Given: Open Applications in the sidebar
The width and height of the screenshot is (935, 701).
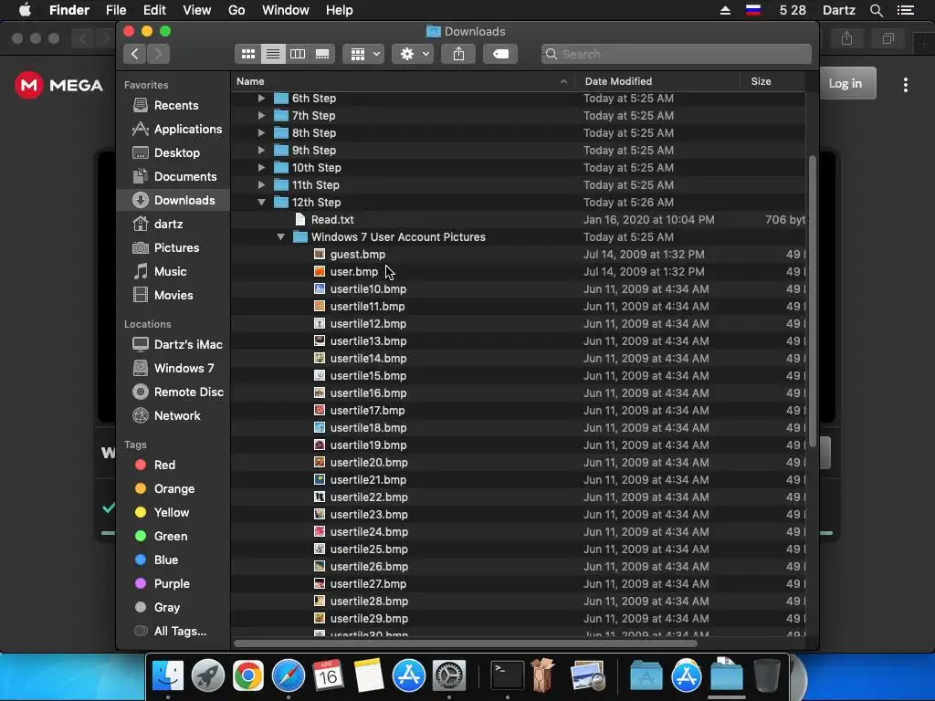Looking at the screenshot, I should click(173, 130).
